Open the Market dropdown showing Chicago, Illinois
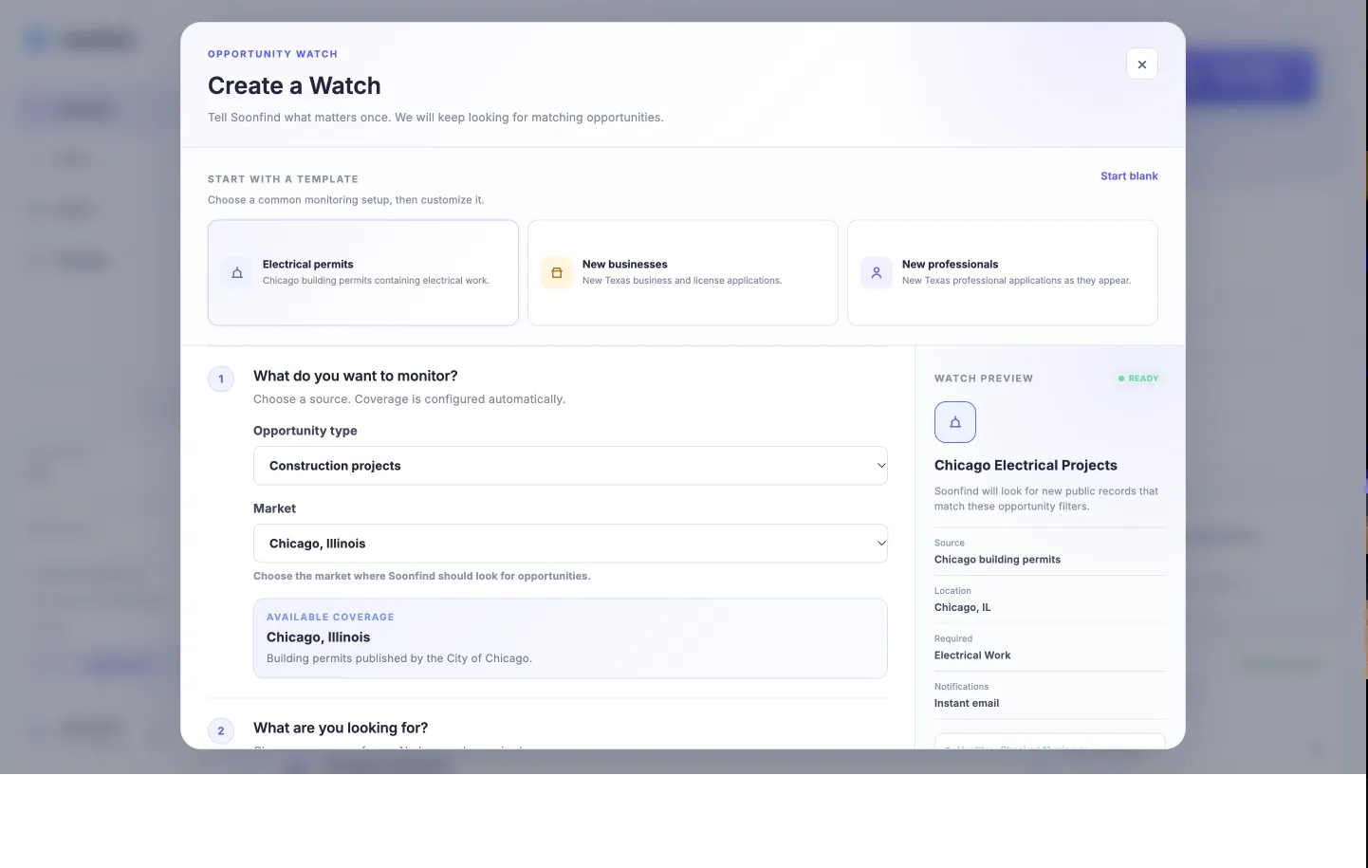Screen dimensions: 1368x868 [x=570, y=544]
